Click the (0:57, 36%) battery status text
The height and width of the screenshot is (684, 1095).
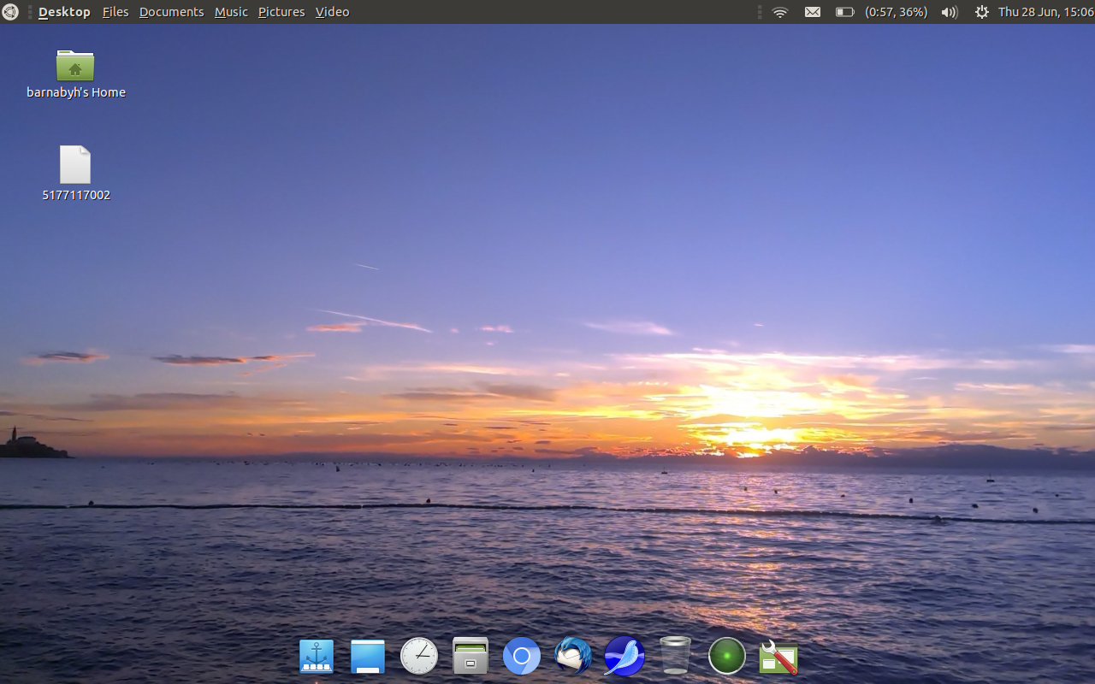897,12
